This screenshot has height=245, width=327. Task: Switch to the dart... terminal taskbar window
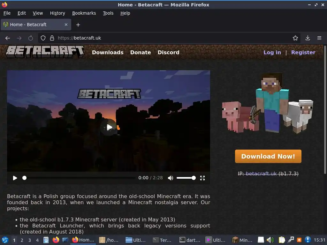(x=190, y=240)
